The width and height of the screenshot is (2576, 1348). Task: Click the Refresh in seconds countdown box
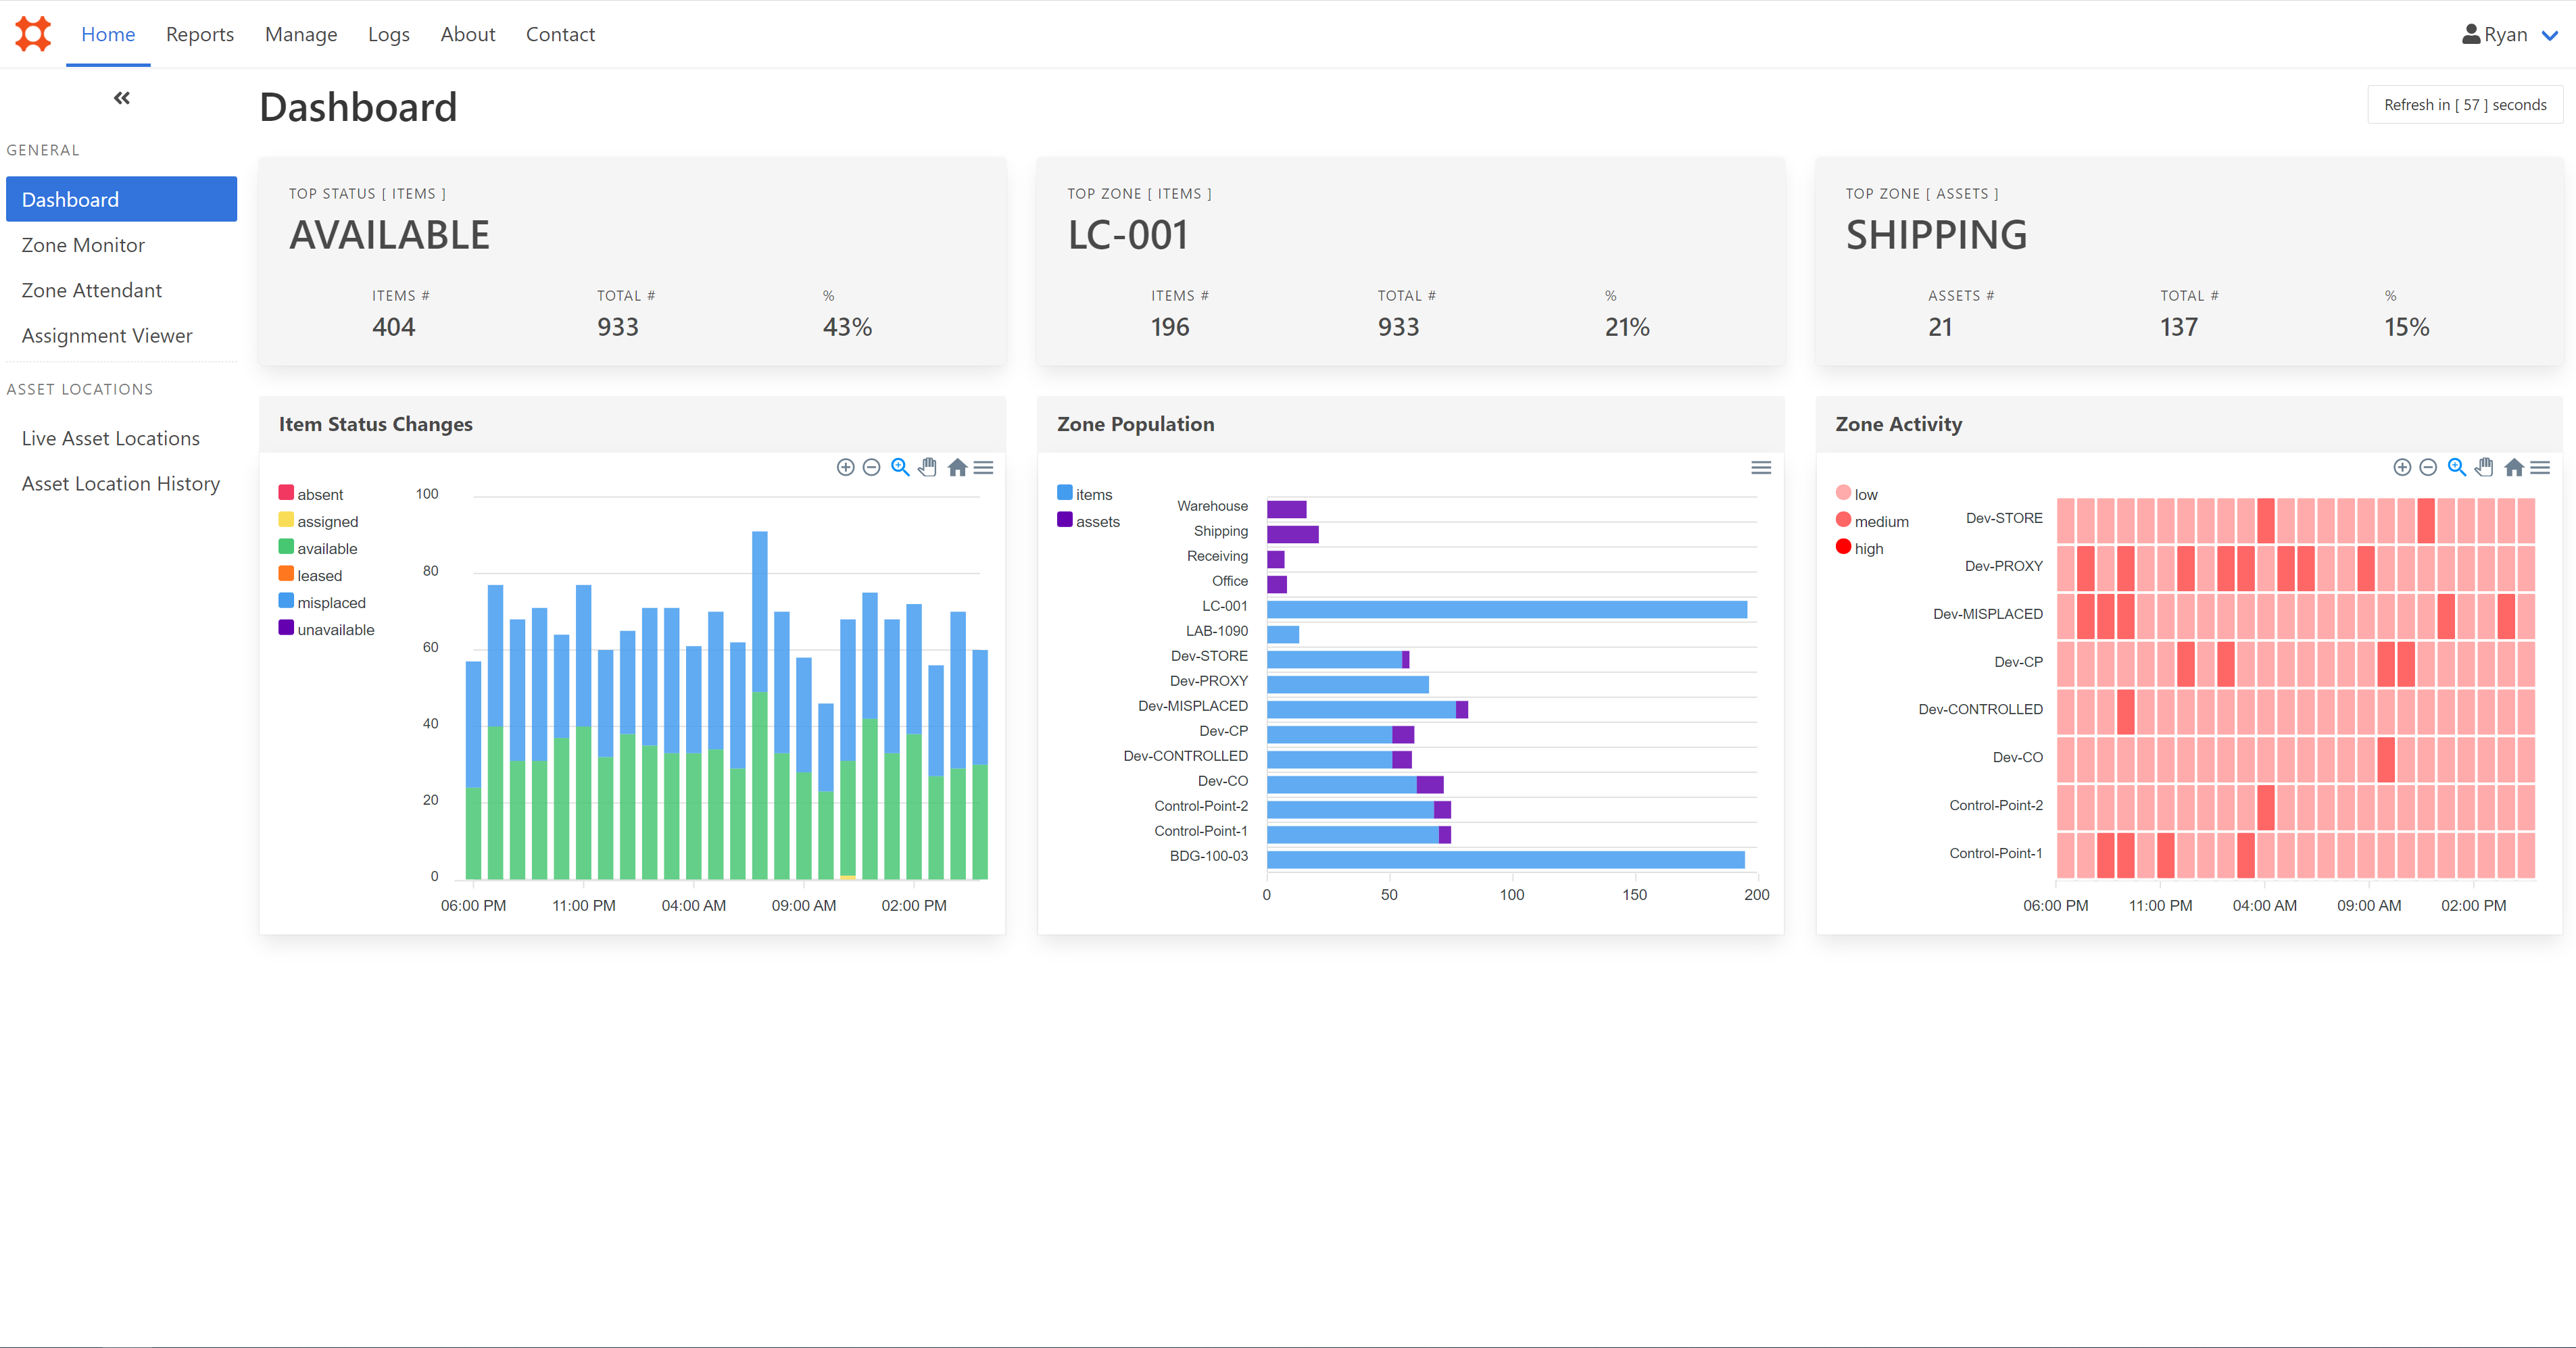coord(2464,105)
